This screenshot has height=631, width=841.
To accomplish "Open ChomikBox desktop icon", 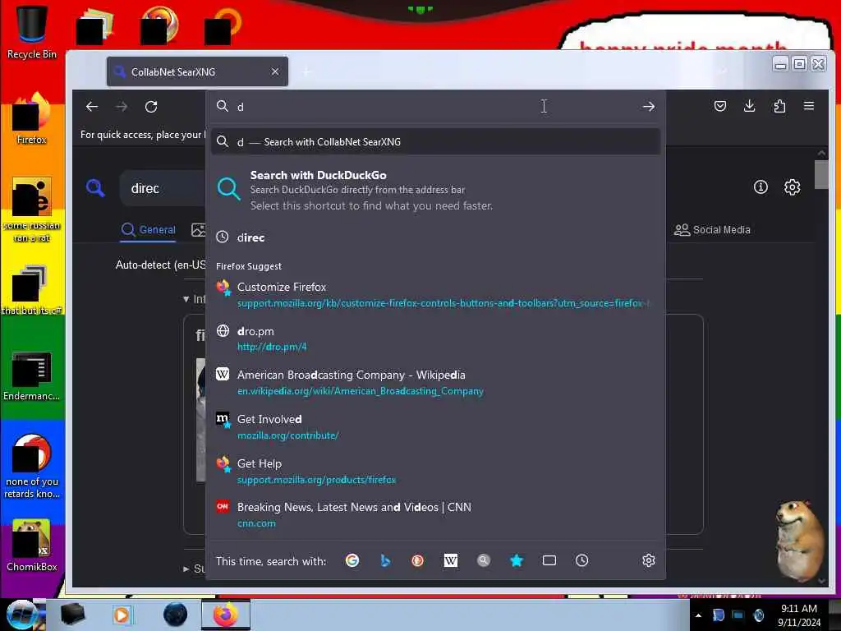I will coord(32,546).
